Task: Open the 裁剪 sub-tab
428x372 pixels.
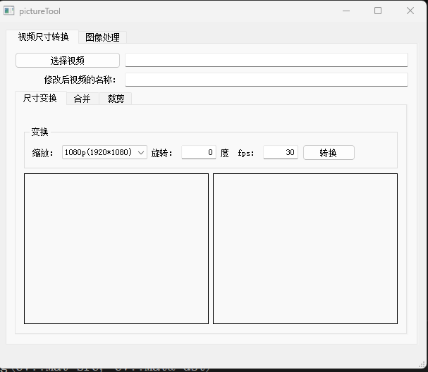Action: pyautogui.click(x=116, y=99)
